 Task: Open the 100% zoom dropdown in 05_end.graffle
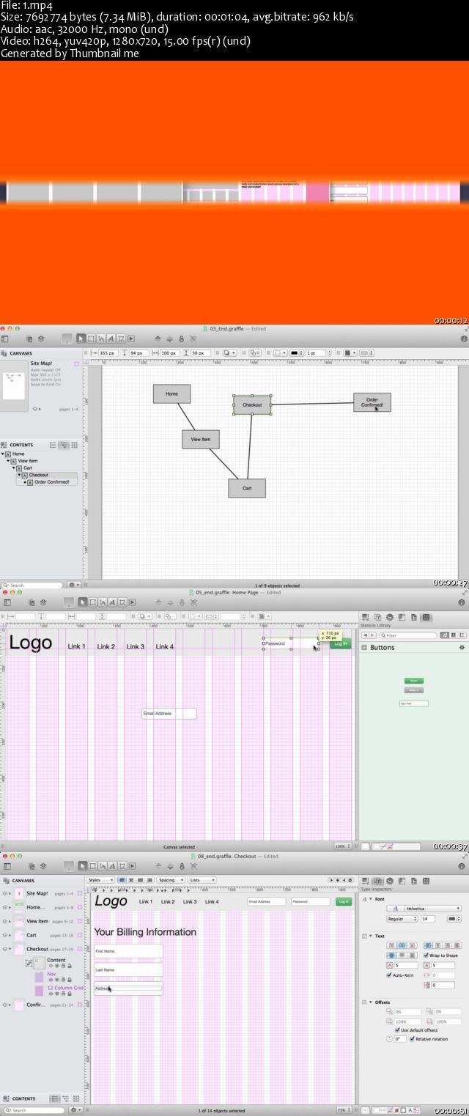[x=341, y=846]
